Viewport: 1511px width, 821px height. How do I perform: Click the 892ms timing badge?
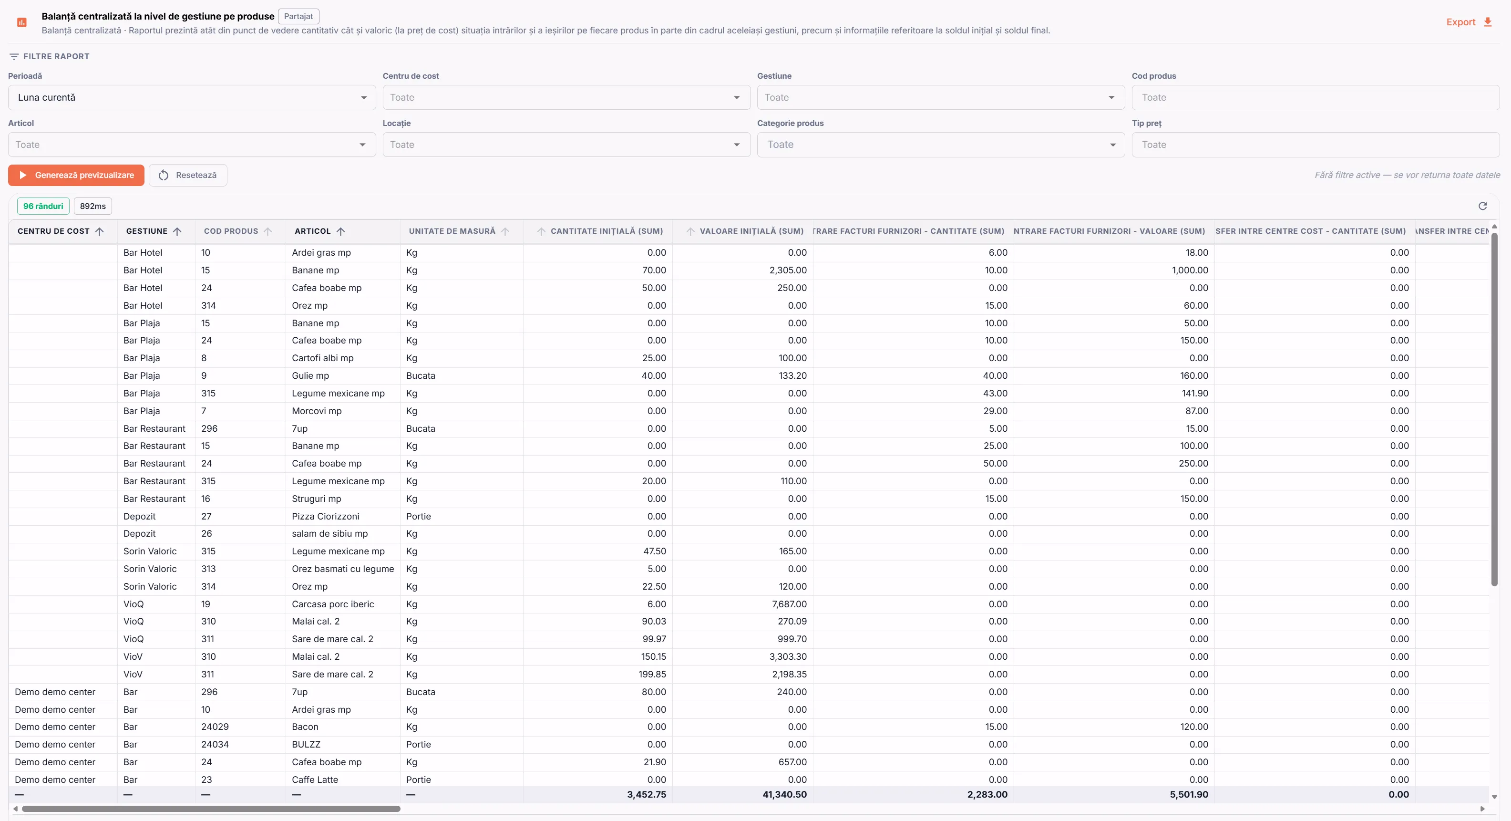coord(93,206)
